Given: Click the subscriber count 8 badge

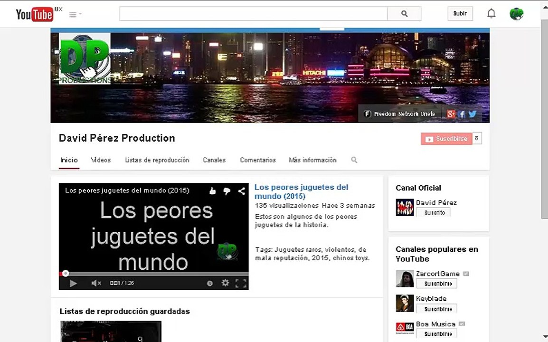Looking at the screenshot, I should tap(477, 139).
